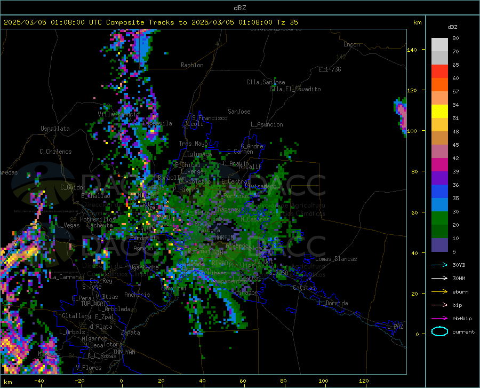480x388 pixels.
Task: Click the -40 tick on horizontal axis
Action: tap(39, 381)
